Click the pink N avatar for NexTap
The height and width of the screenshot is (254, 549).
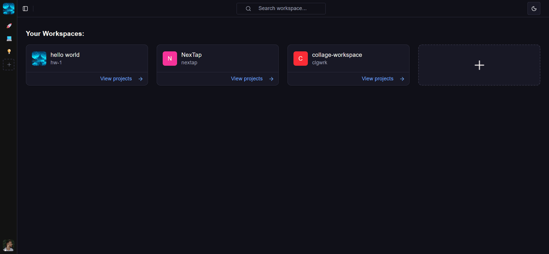point(170,59)
